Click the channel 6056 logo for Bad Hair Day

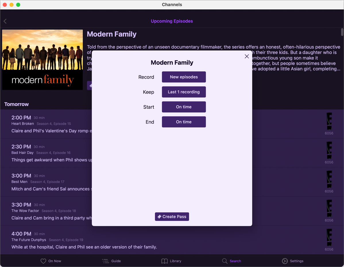(329, 150)
